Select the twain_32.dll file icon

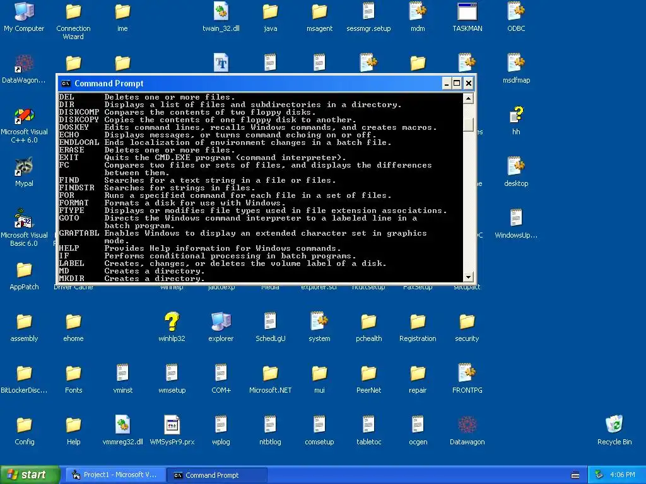point(221,11)
